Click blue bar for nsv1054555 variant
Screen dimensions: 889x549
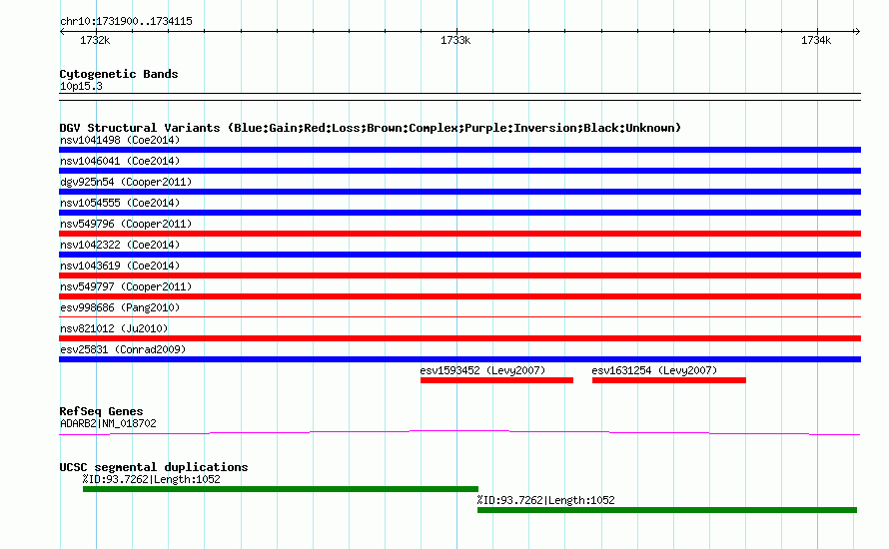click(x=459, y=213)
